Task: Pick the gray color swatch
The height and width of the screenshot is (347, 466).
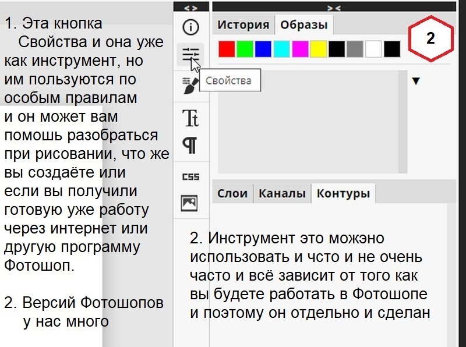Action: [355, 49]
